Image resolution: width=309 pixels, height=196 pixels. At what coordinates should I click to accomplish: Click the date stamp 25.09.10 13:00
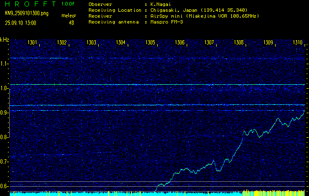(x=21, y=23)
